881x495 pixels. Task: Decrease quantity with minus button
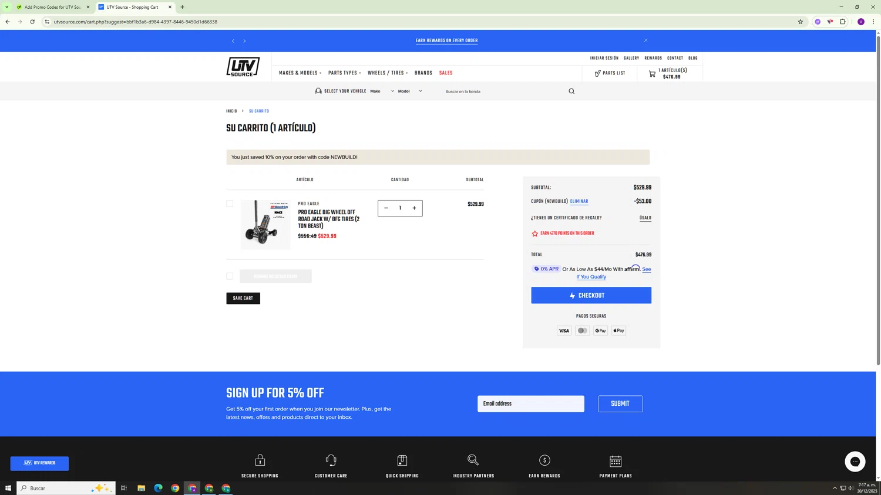click(x=386, y=208)
